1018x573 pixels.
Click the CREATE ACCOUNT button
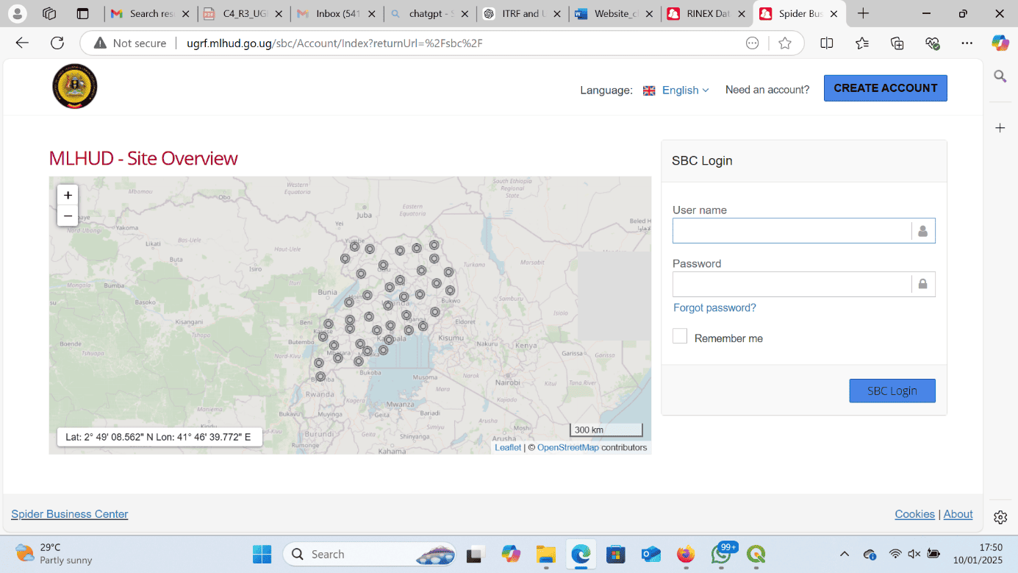click(x=885, y=88)
